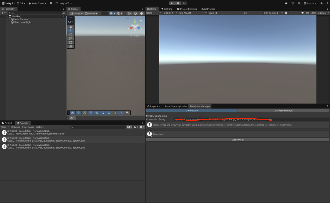Switch to the Build Profiles tab
The height and width of the screenshot is (203, 330).
[208, 9]
